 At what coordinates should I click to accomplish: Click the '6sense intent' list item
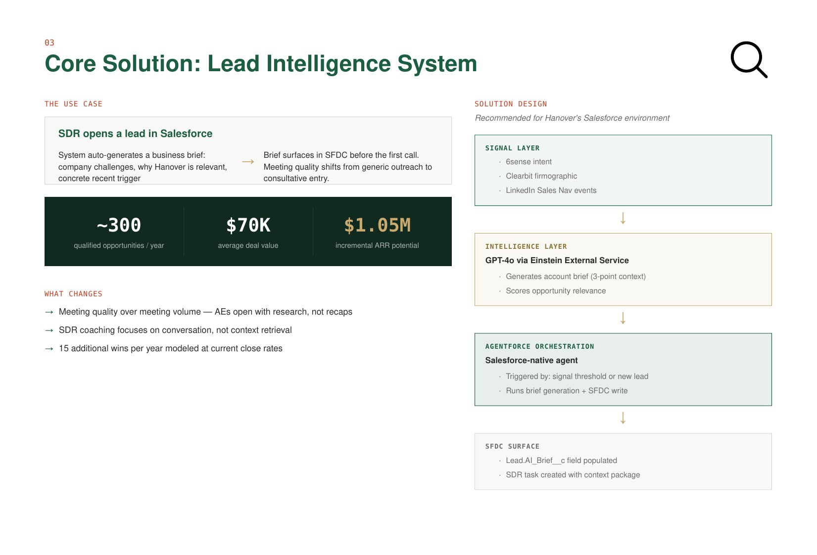point(529,162)
